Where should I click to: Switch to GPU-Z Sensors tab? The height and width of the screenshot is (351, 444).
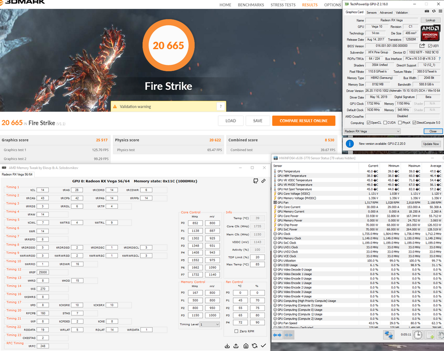372,13
